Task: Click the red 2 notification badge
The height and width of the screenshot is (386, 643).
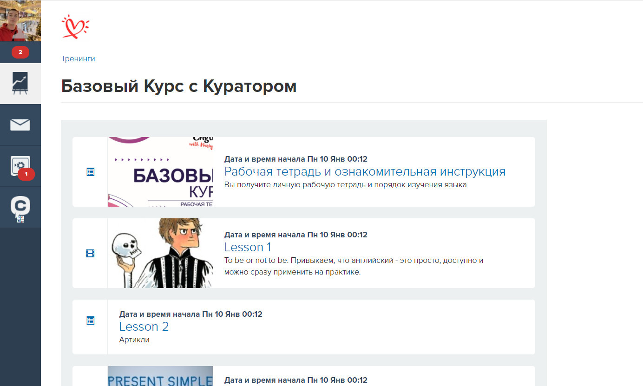Action: coord(20,52)
